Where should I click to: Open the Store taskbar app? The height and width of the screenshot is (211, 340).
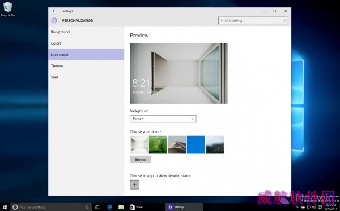(136, 207)
